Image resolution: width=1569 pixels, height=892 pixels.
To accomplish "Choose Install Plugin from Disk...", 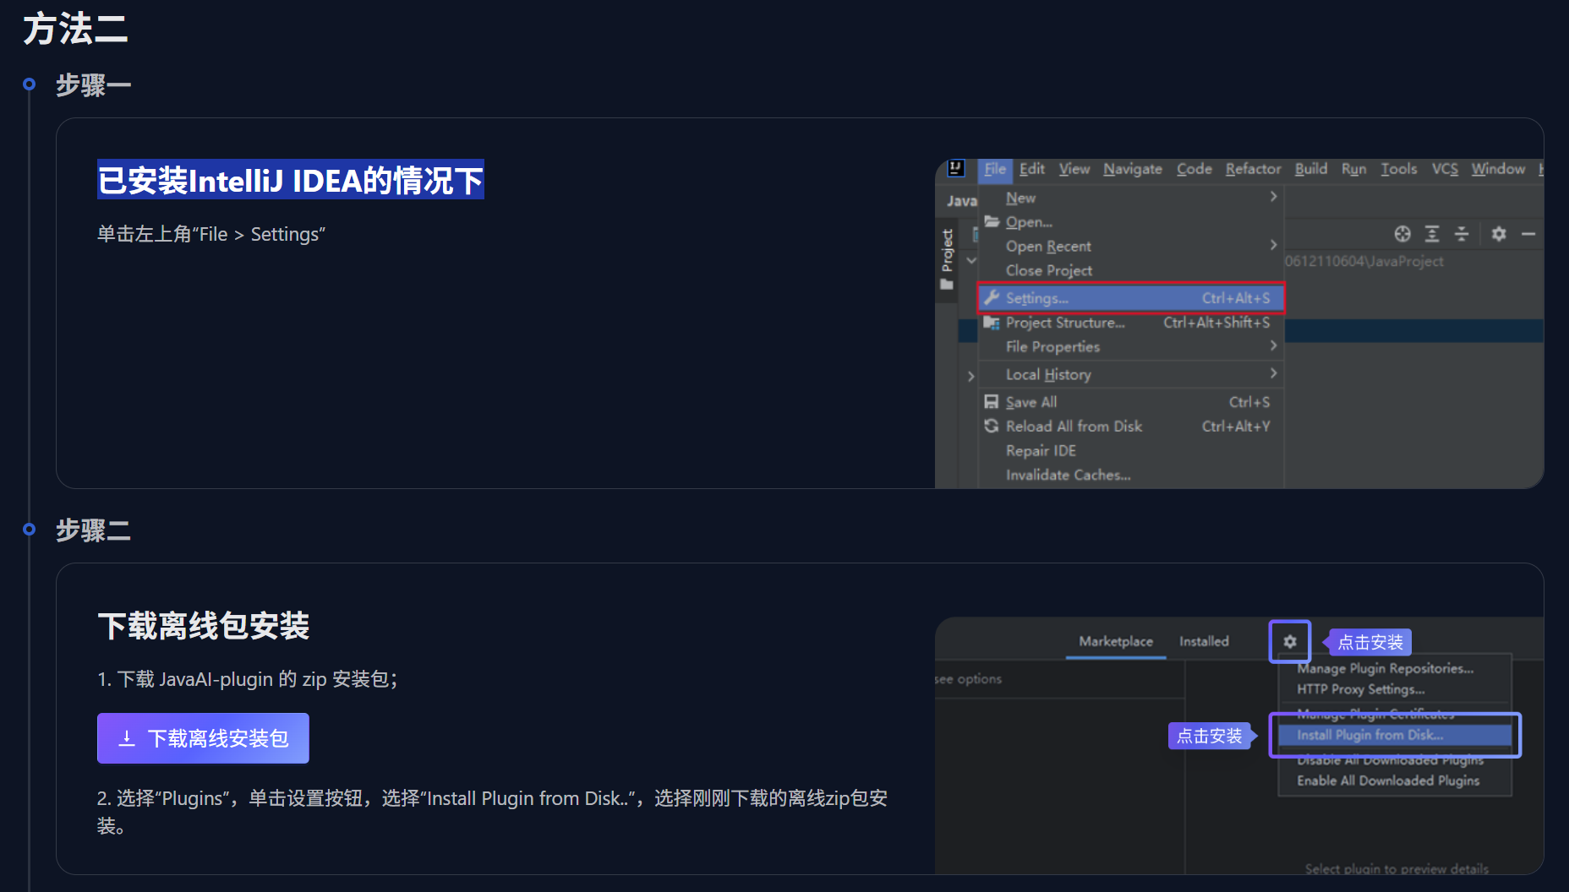I will (x=1394, y=735).
